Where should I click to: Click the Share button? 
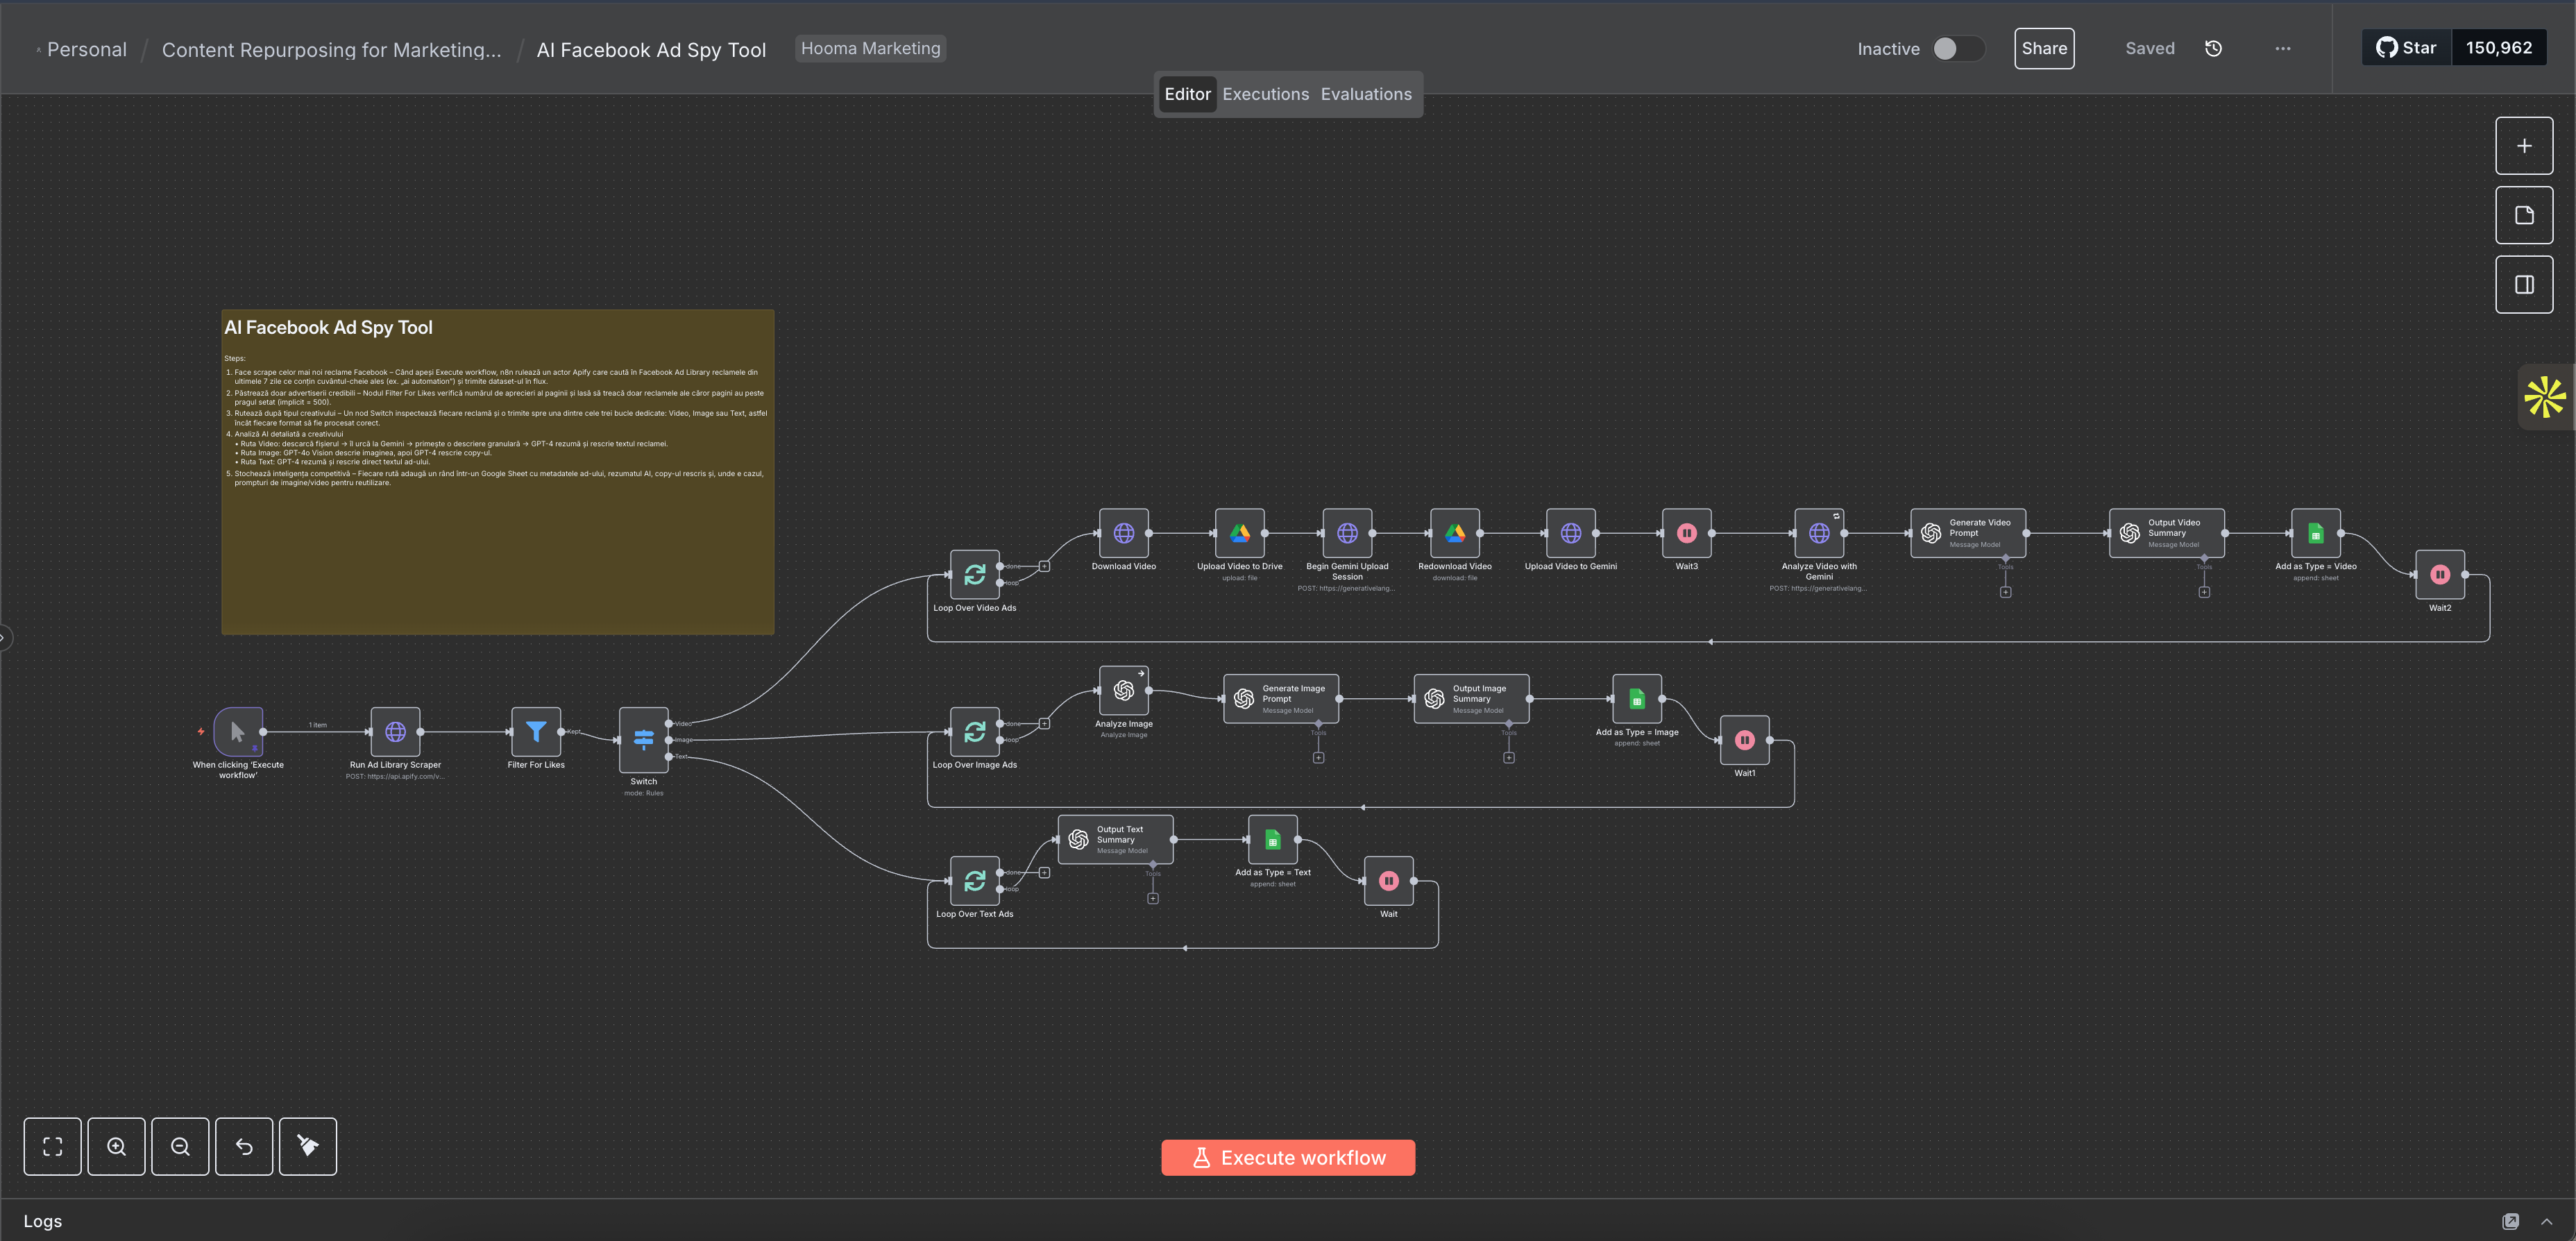tap(2043, 49)
